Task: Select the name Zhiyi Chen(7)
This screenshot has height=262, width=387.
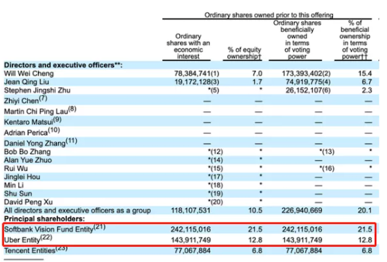Action: pos(26,100)
